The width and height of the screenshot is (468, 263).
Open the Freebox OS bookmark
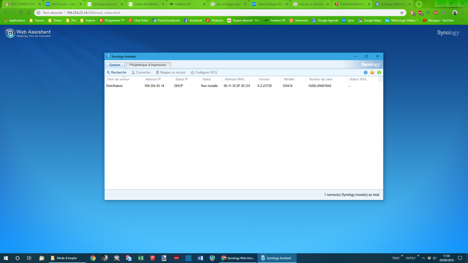coord(274,21)
